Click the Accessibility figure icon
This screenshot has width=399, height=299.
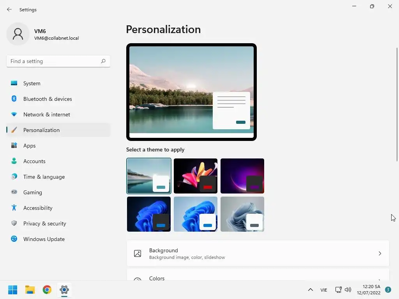[x=14, y=208]
